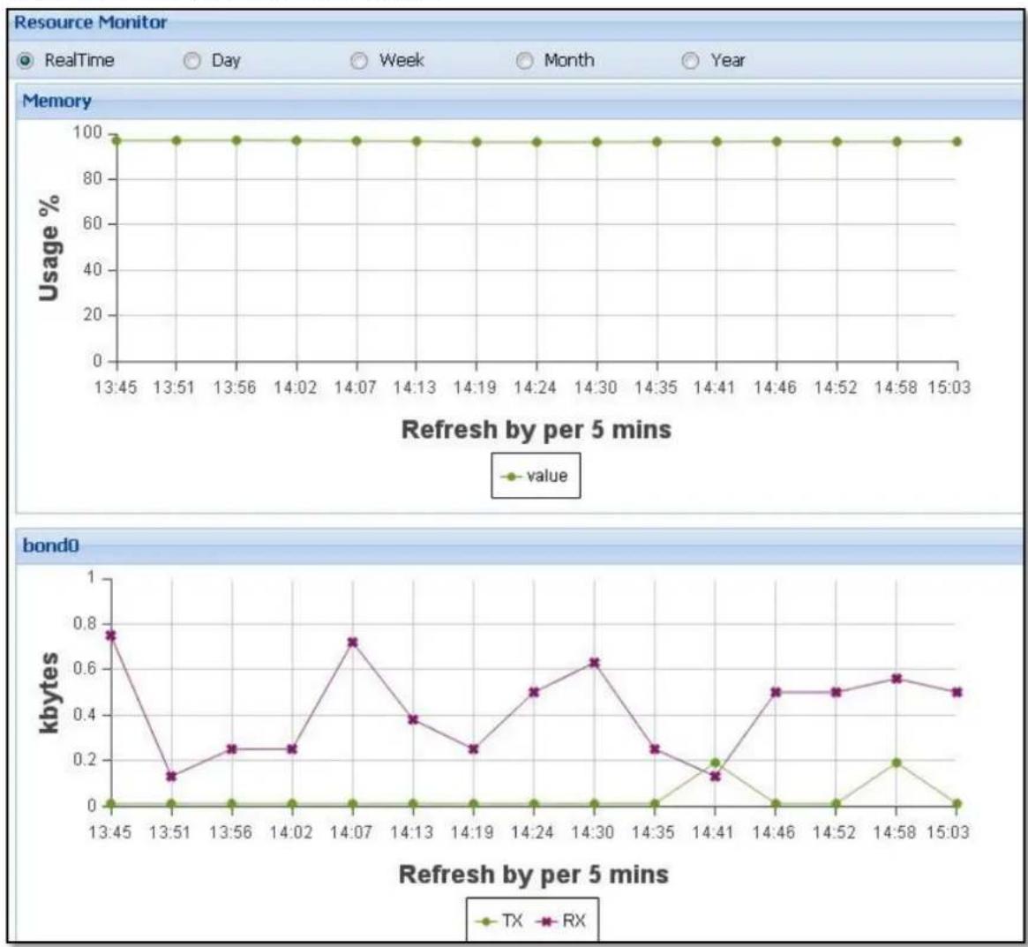Click the kbytes axis label
Viewport: 1028px width, 947px height.
49,693
